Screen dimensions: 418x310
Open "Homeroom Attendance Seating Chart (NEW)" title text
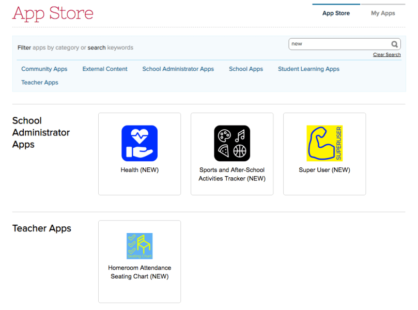pyautogui.click(x=140, y=272)
